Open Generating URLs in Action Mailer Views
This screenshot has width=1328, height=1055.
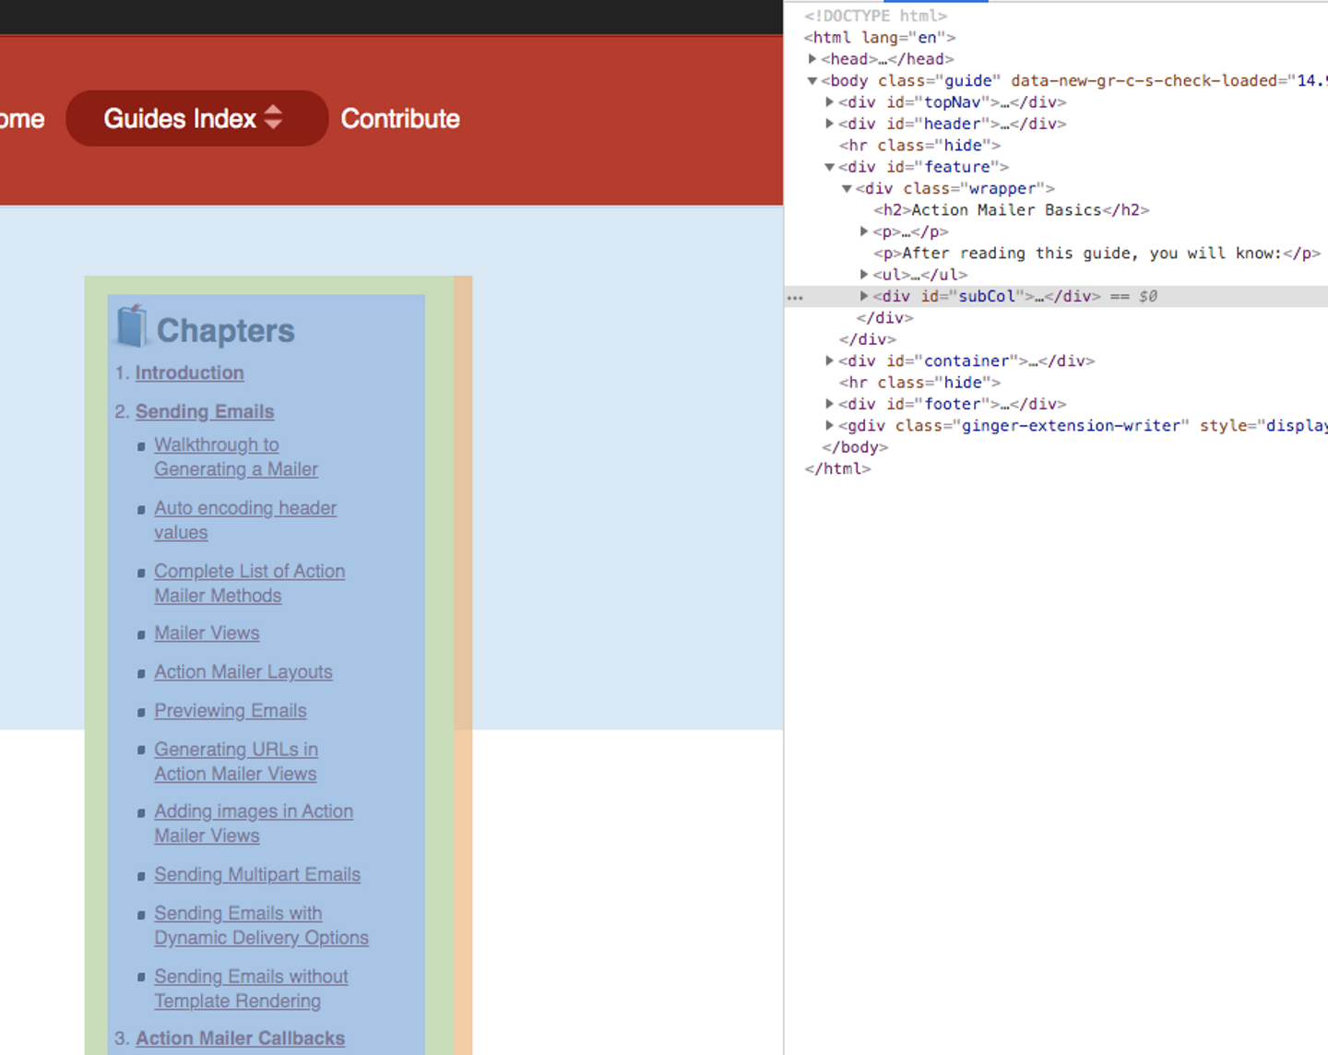[236, 762]
